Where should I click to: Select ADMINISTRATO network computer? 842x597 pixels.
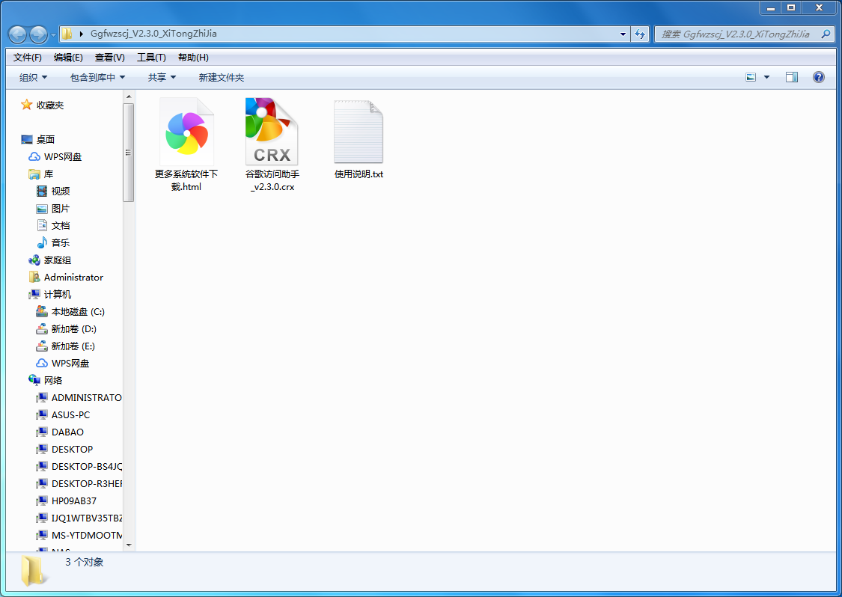point(86,397)
